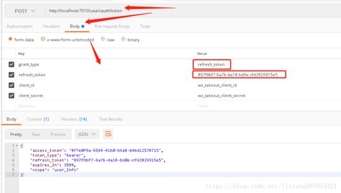Select the binary body type

123,39
